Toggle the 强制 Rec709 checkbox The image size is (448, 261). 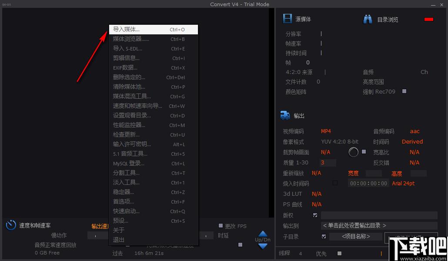404,91
